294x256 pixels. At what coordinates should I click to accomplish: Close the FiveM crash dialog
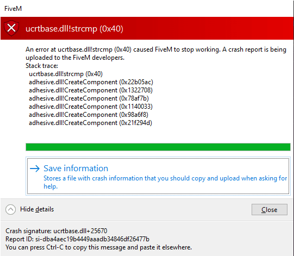pos(269,209)
